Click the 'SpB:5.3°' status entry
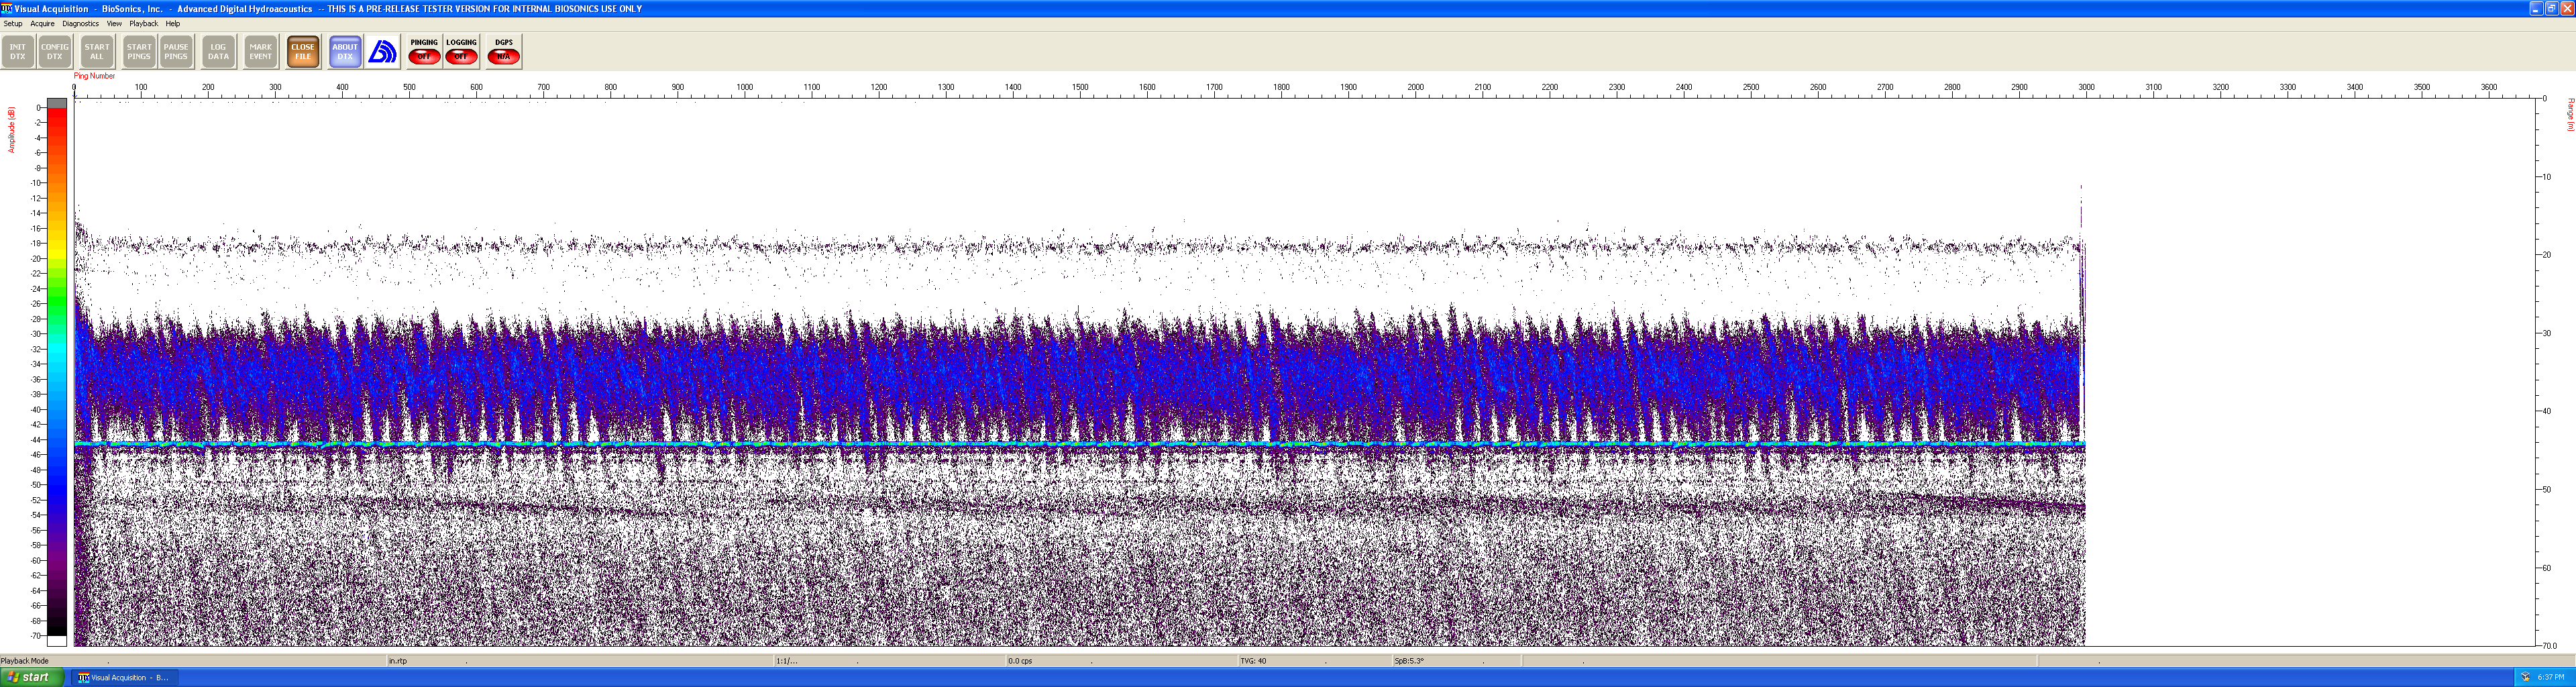The width and height of the screenshot is (2576, 687). pyautogui.click(x=1409, y=661)
